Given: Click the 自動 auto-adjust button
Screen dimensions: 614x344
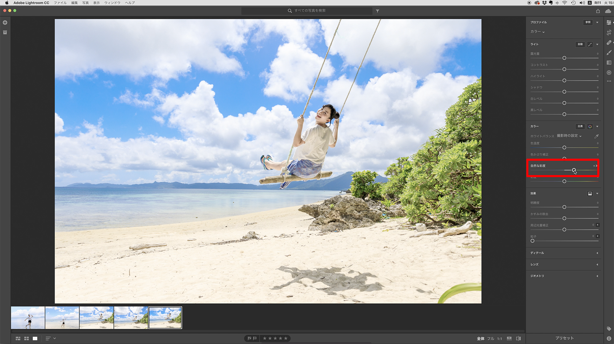Looking at the screenshot, I should pyautogui.click(x=580, y=44).
